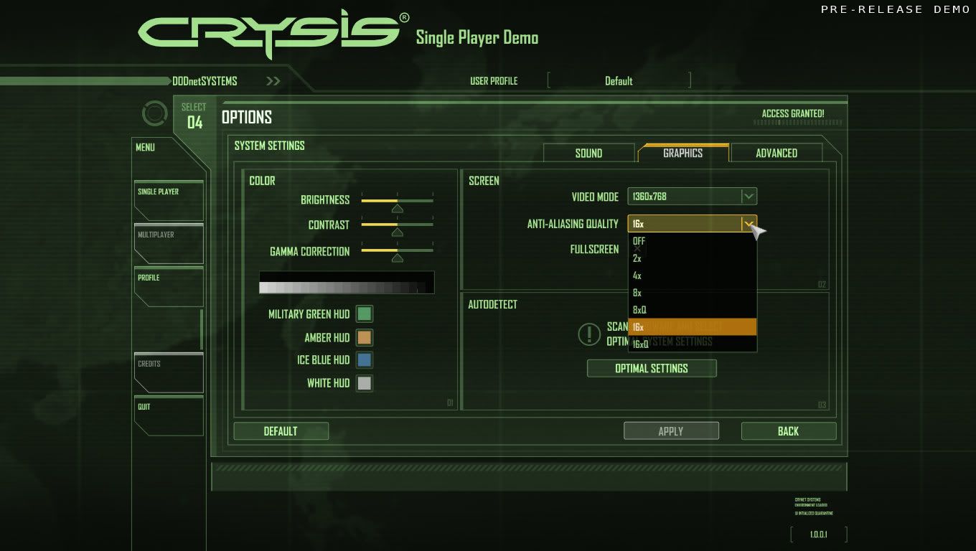
Task: Go back with the Back button
Action: point(788,431)
